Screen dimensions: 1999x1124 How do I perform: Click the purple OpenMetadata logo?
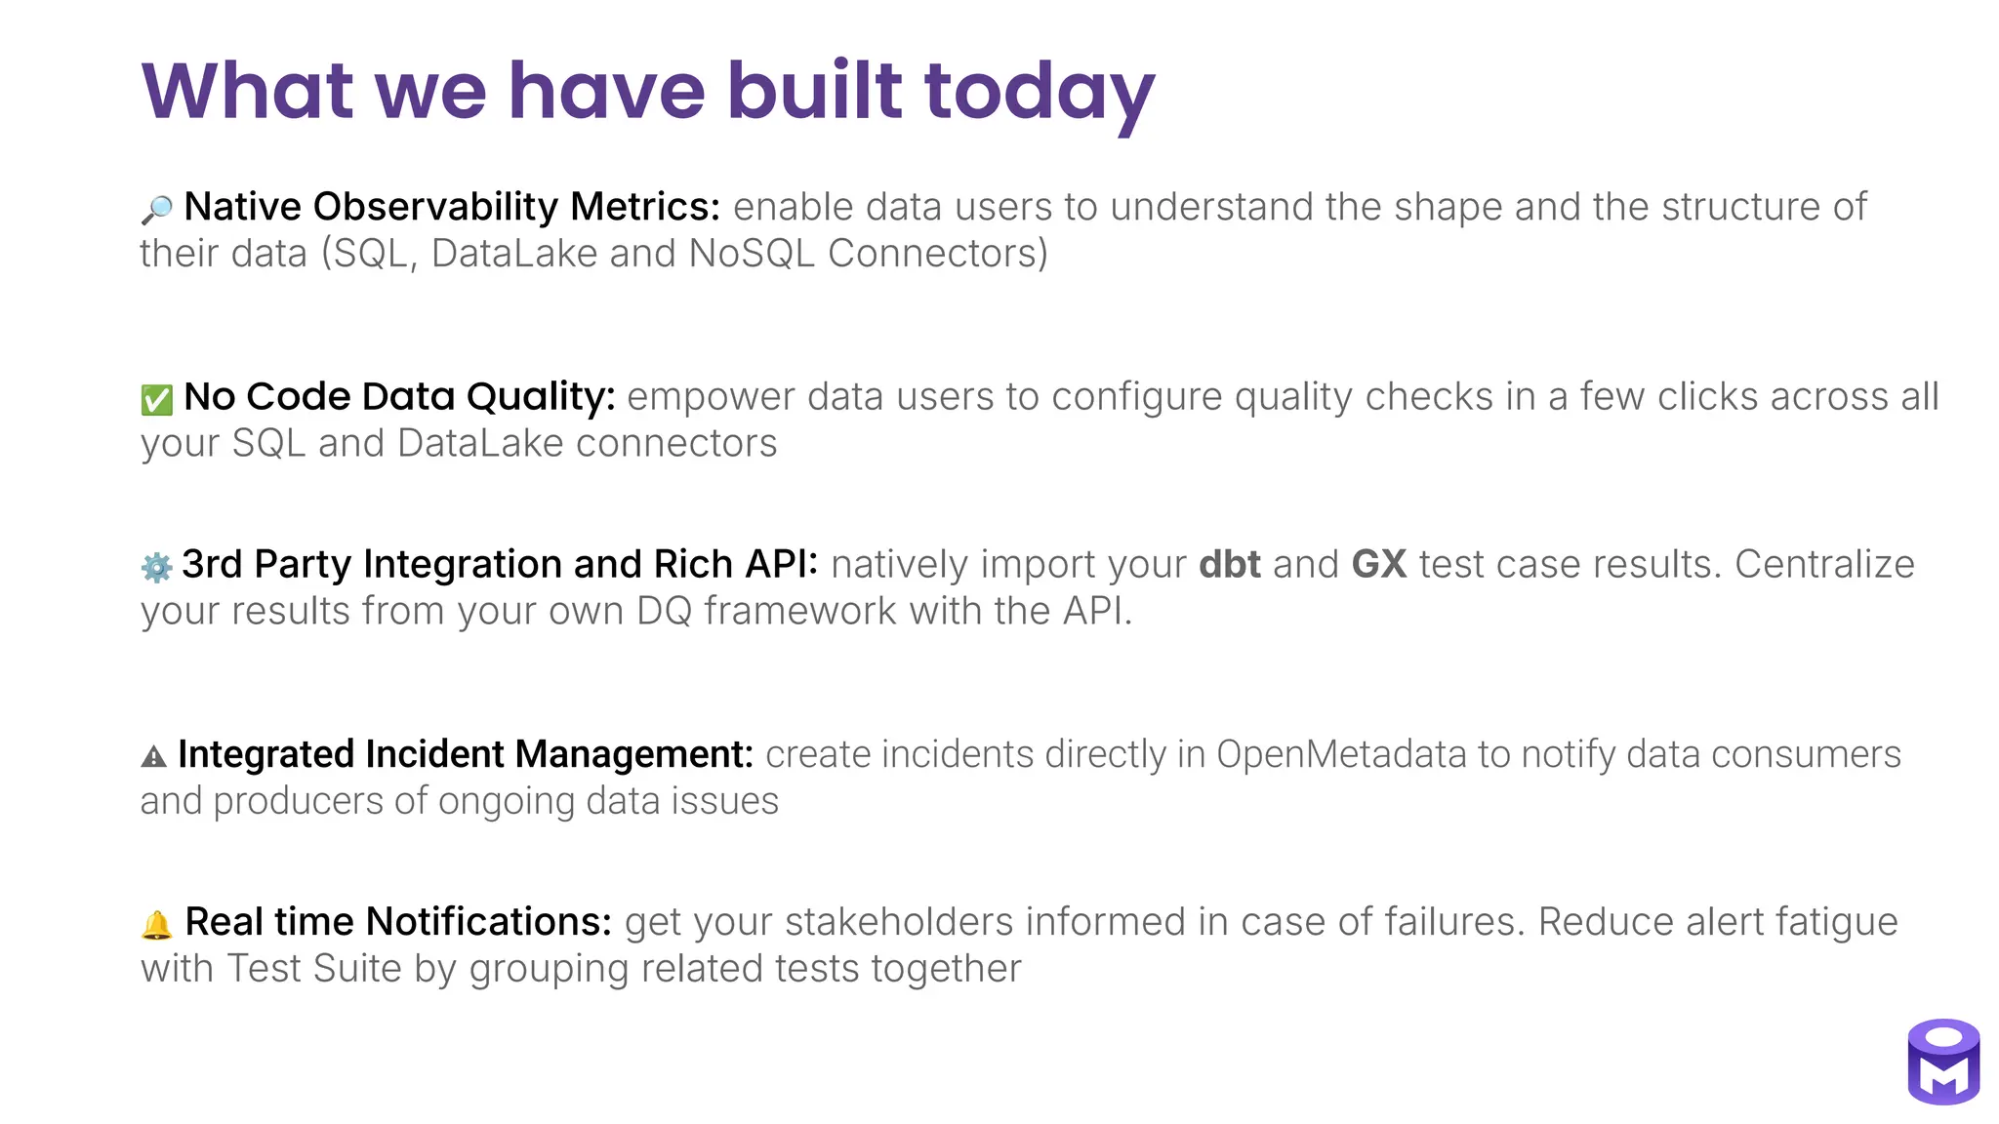point(1943,1062)
